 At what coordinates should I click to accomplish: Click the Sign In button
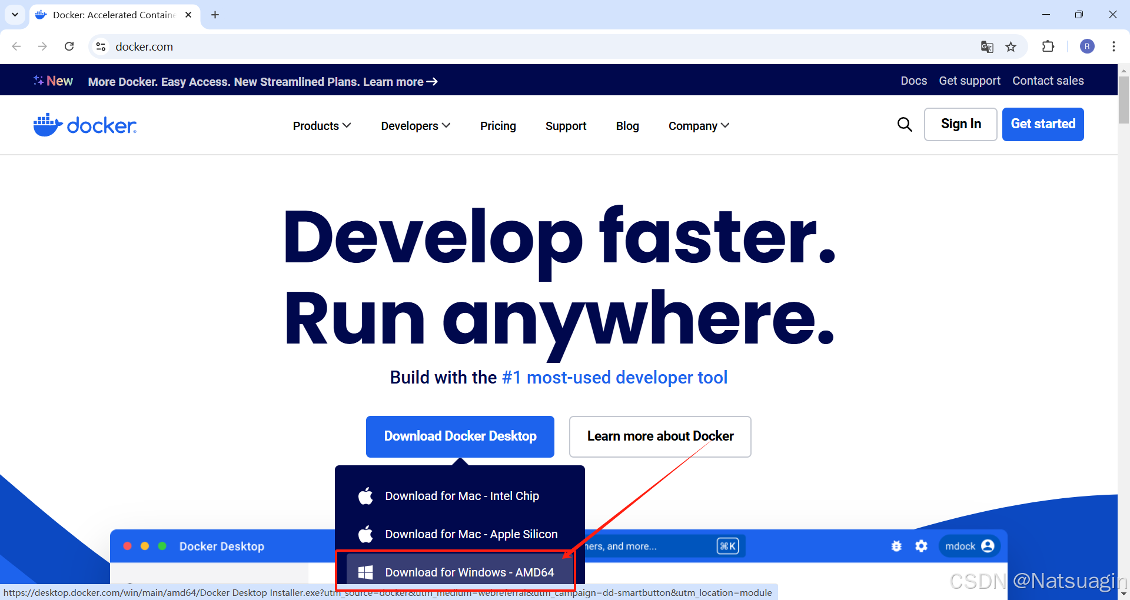(960, 124)
